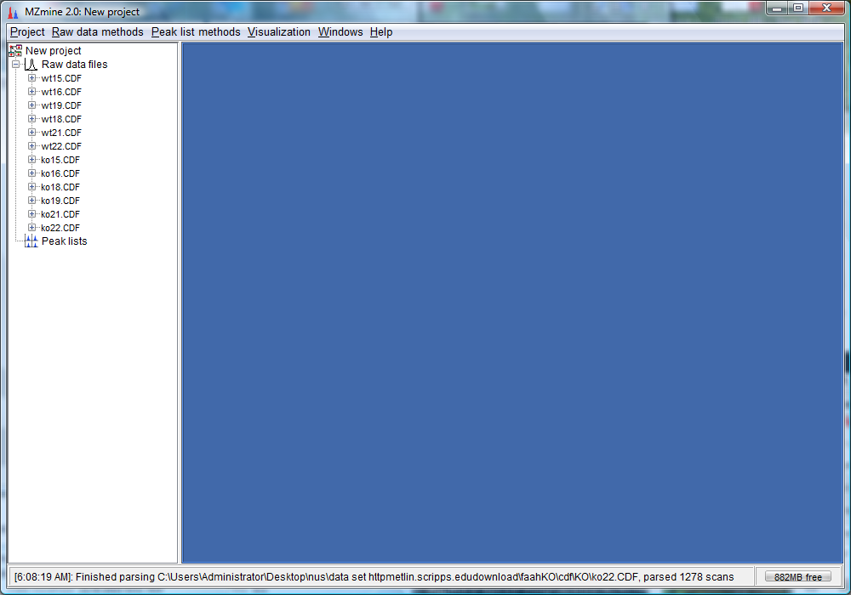Expand the wt16.CDF node
Image resolution: width=851 pixels, height=595 pixels.
[32, 92]
